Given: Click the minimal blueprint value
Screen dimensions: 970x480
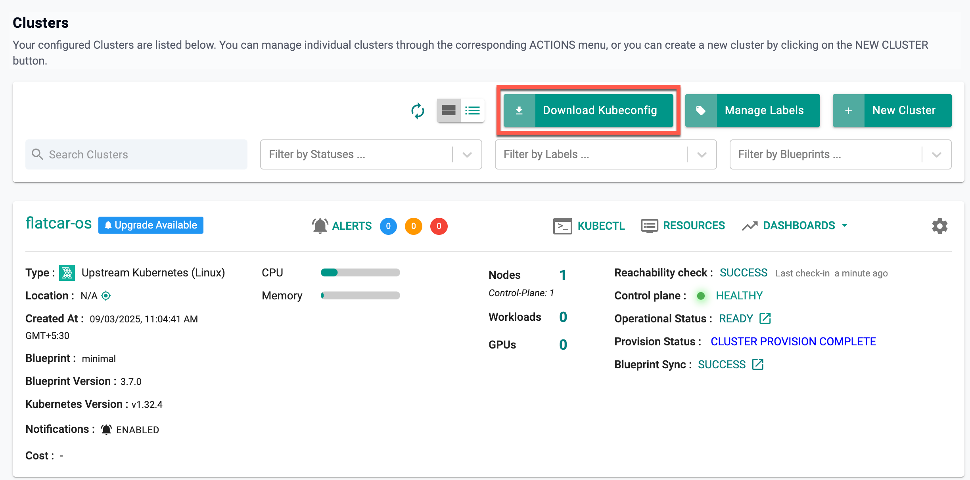Looking at the screenshot, I should (99, 359).
